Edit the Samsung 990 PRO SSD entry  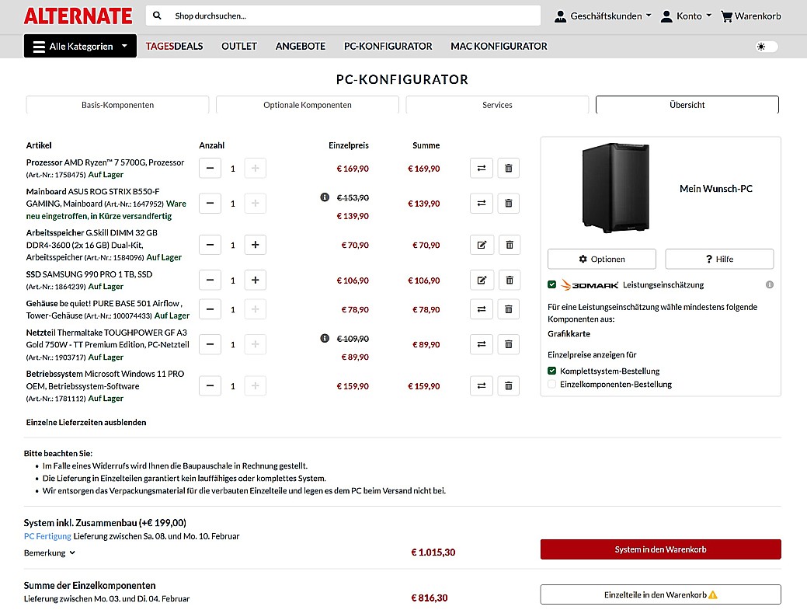482,280
